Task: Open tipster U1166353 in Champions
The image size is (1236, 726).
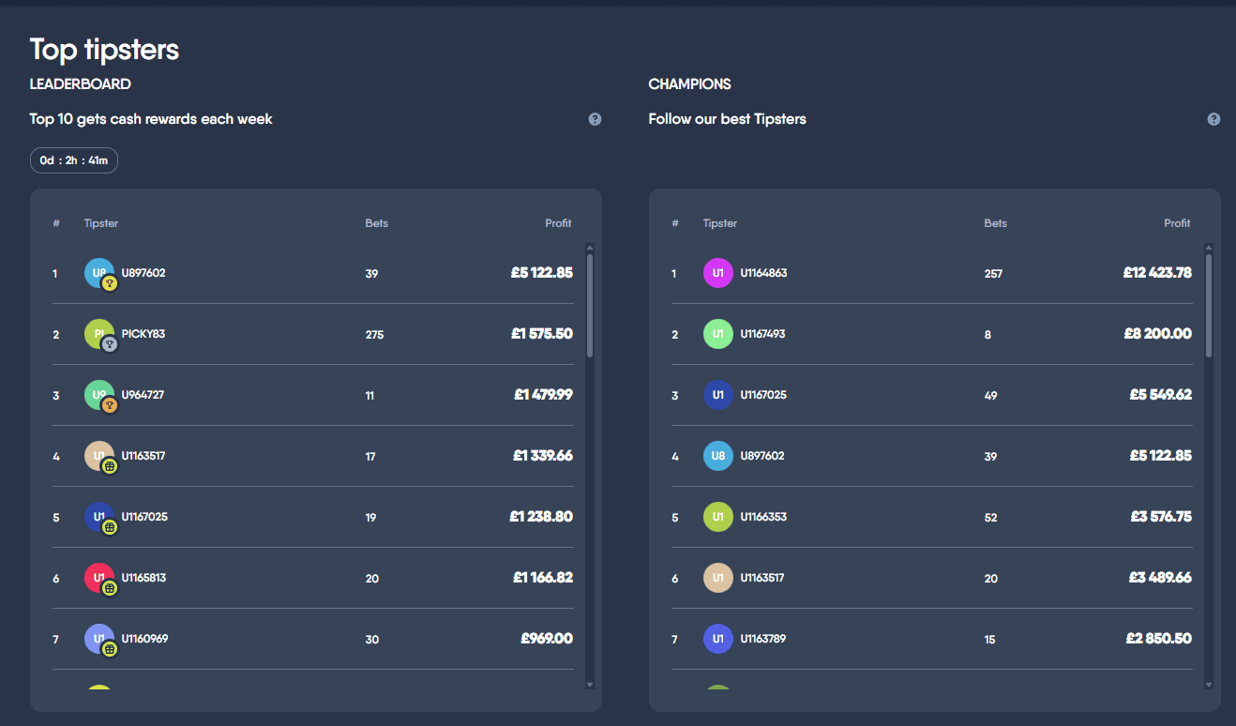Action: pos(763,518)
